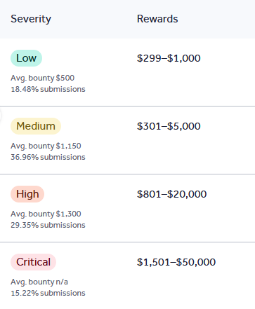Click the $1,501–$50,000 reward range

[x=176, y=262]
